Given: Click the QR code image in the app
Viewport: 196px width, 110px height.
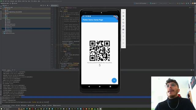Looking at the screenshot, I should (x=100, y=51).
